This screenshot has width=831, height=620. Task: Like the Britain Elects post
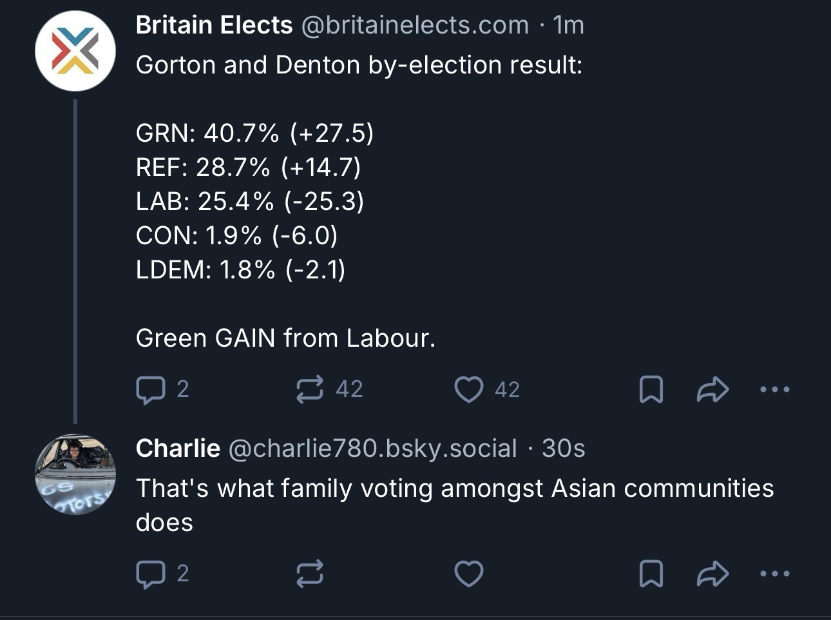469,389
